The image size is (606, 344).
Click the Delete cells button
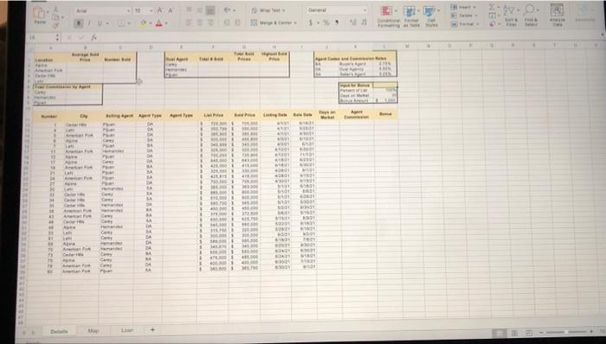click(463, 16)
